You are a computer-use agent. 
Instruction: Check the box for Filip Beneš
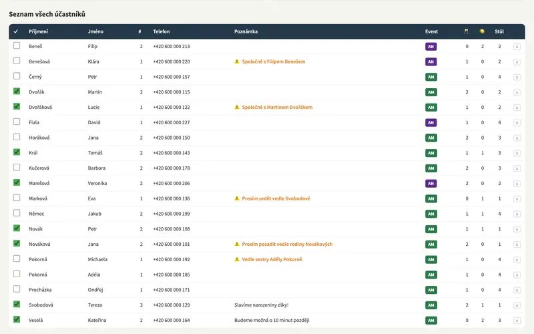[16, 45]
